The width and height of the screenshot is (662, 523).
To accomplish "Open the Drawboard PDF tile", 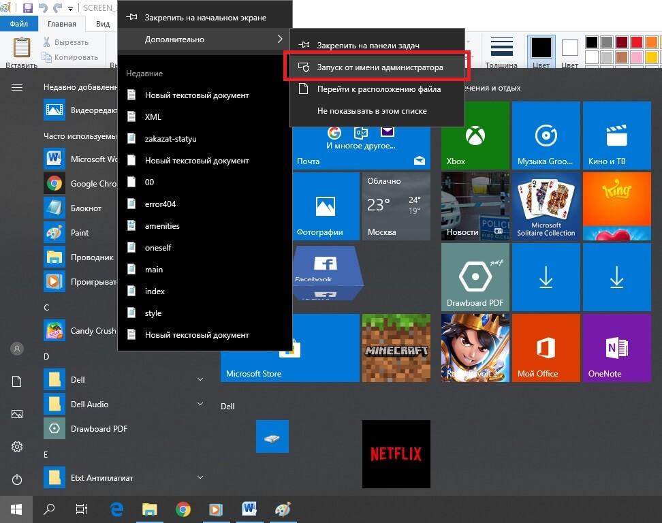I will pyautogui.click(x=475, y=277).
